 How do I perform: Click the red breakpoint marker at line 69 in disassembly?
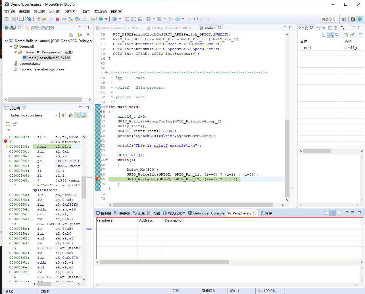click(6, 141)
